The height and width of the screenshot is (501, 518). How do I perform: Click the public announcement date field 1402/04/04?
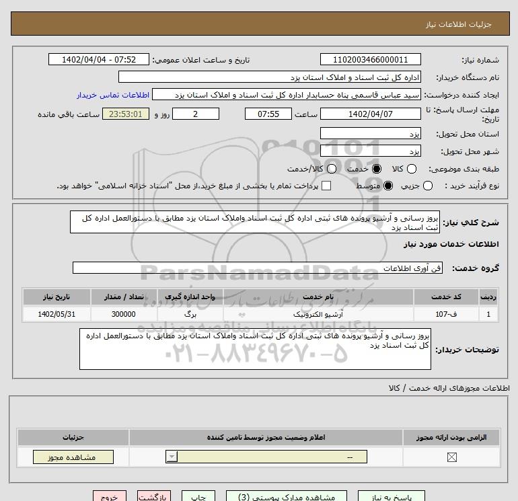click(99, 59)
